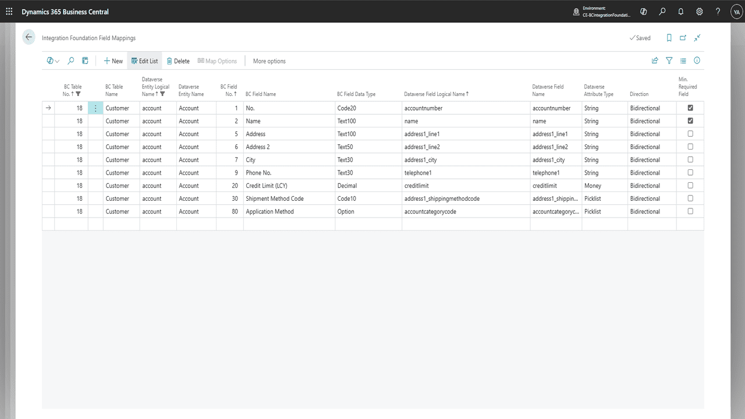
Task: Click the 'Money' attribute type cell
Action: (605, 186)
